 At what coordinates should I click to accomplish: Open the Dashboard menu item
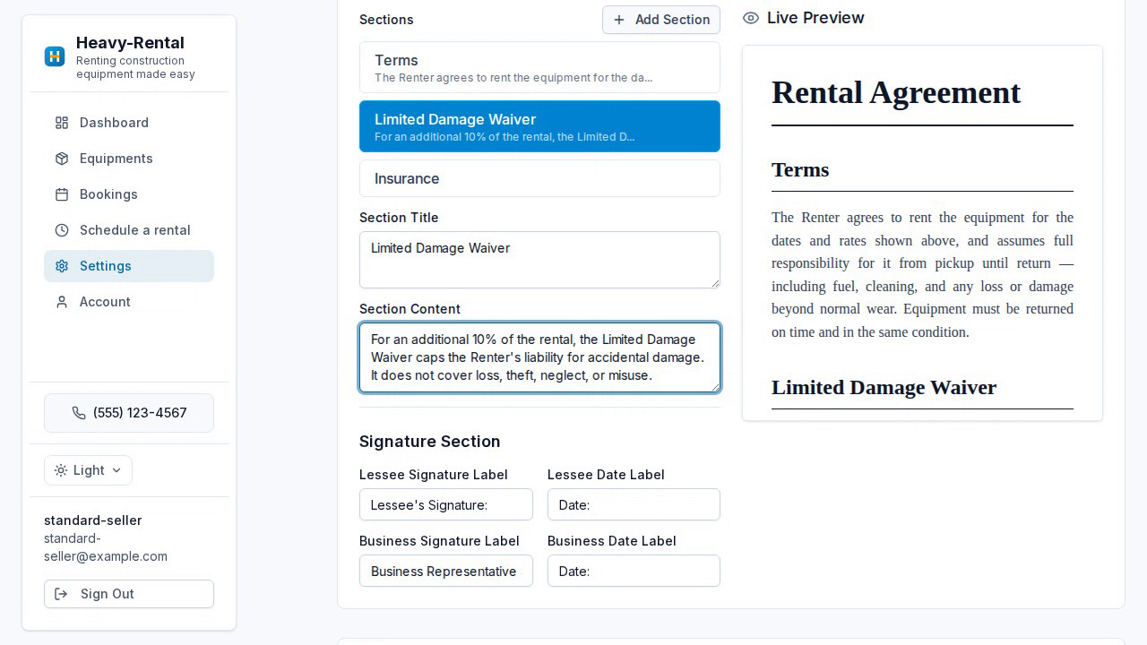point(129,123)
